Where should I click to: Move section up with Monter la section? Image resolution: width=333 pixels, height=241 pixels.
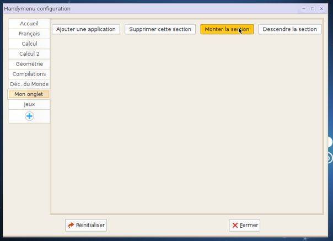(x=227, y=29)
